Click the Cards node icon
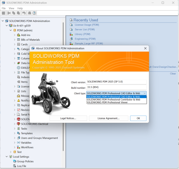179x169 pixels. click(18, 44)
